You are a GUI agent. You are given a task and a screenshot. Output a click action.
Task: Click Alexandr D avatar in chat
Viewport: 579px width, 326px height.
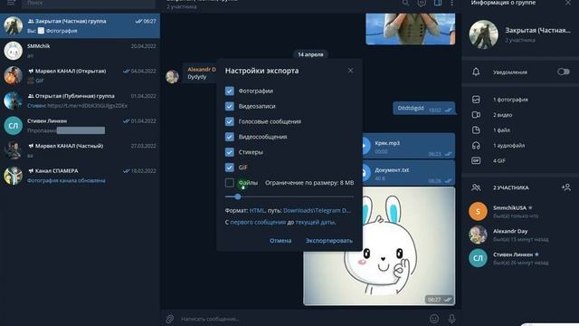point(172,76)
